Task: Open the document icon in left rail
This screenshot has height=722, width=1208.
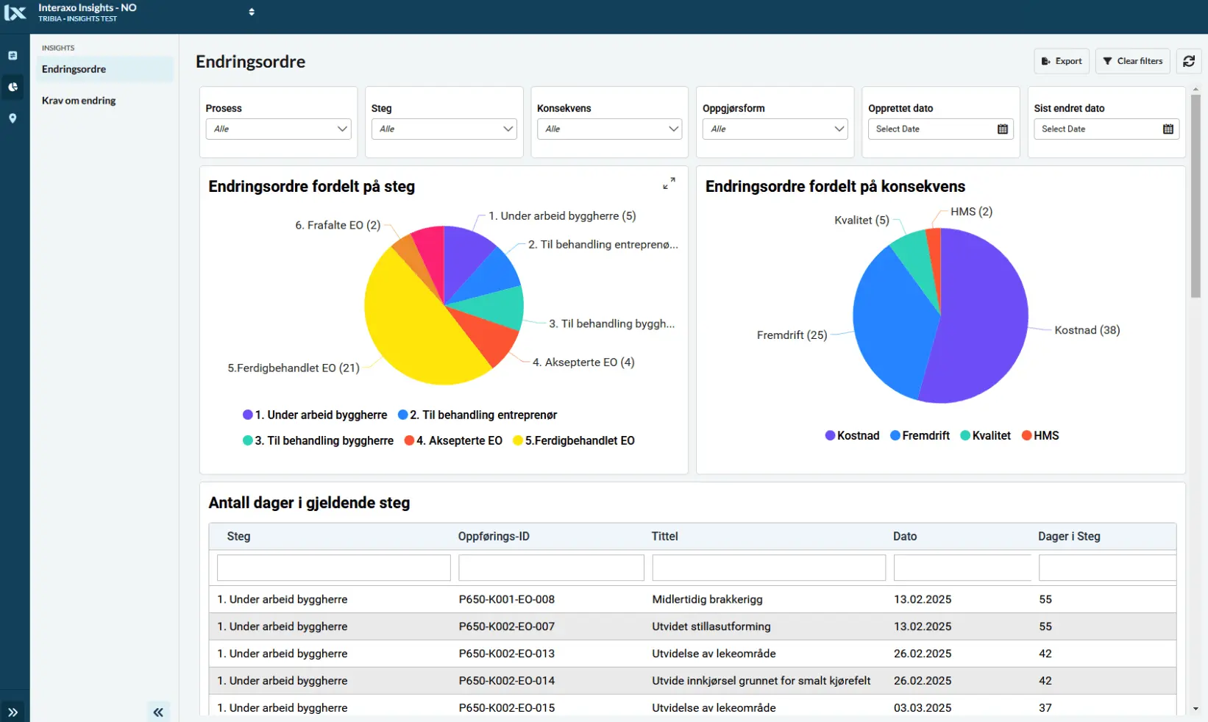Action: [x=13, y=56]
